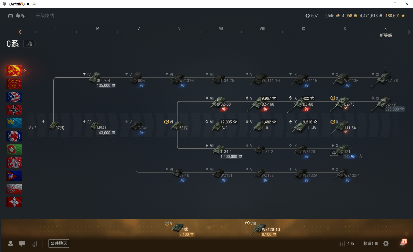
Task: Buy M5A1 for 143,000 credits
Action: 106,133
